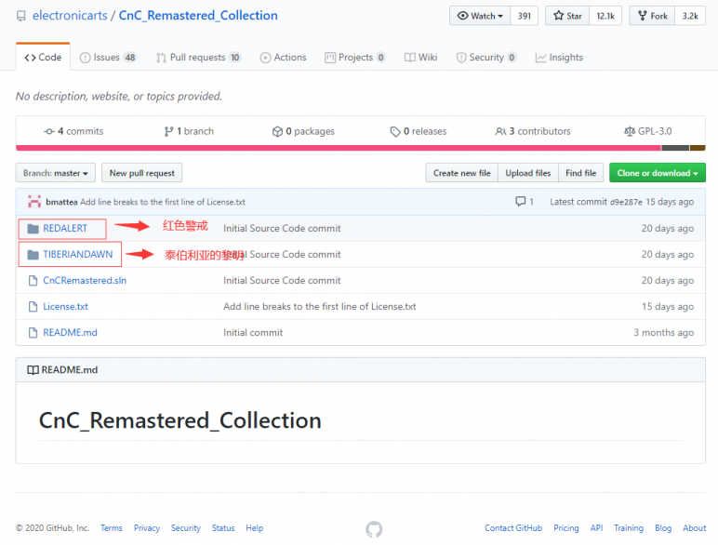This screenshot has width=718, height=545.
Task: Open the Status footer link
Action: click(x=223, y=528)
